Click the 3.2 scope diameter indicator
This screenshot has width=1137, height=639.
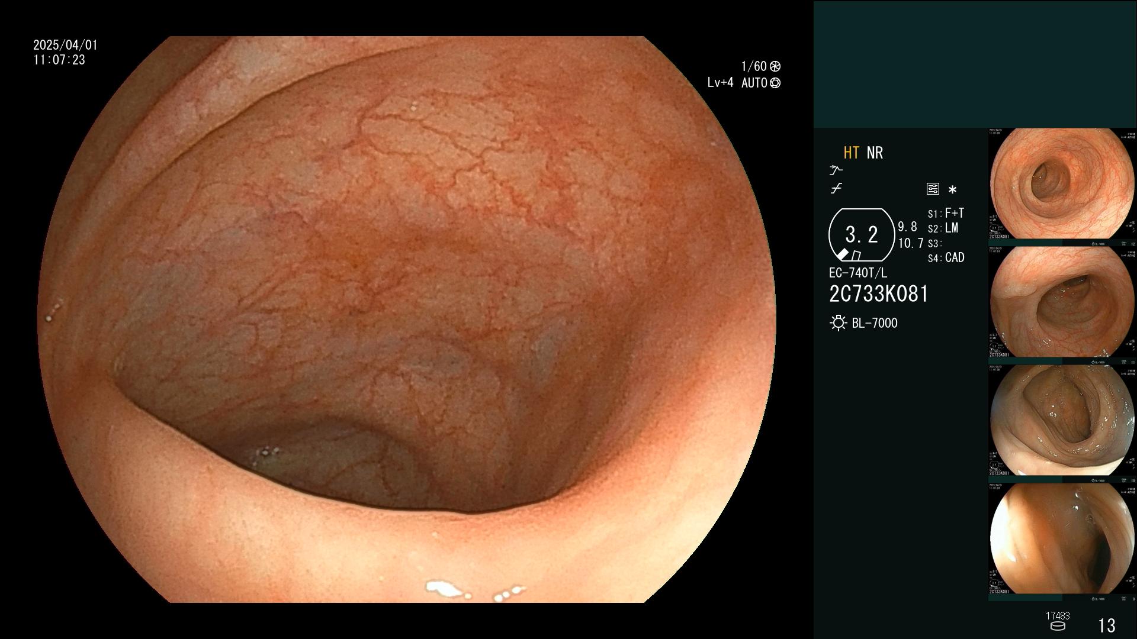click(x=862, y=235)
